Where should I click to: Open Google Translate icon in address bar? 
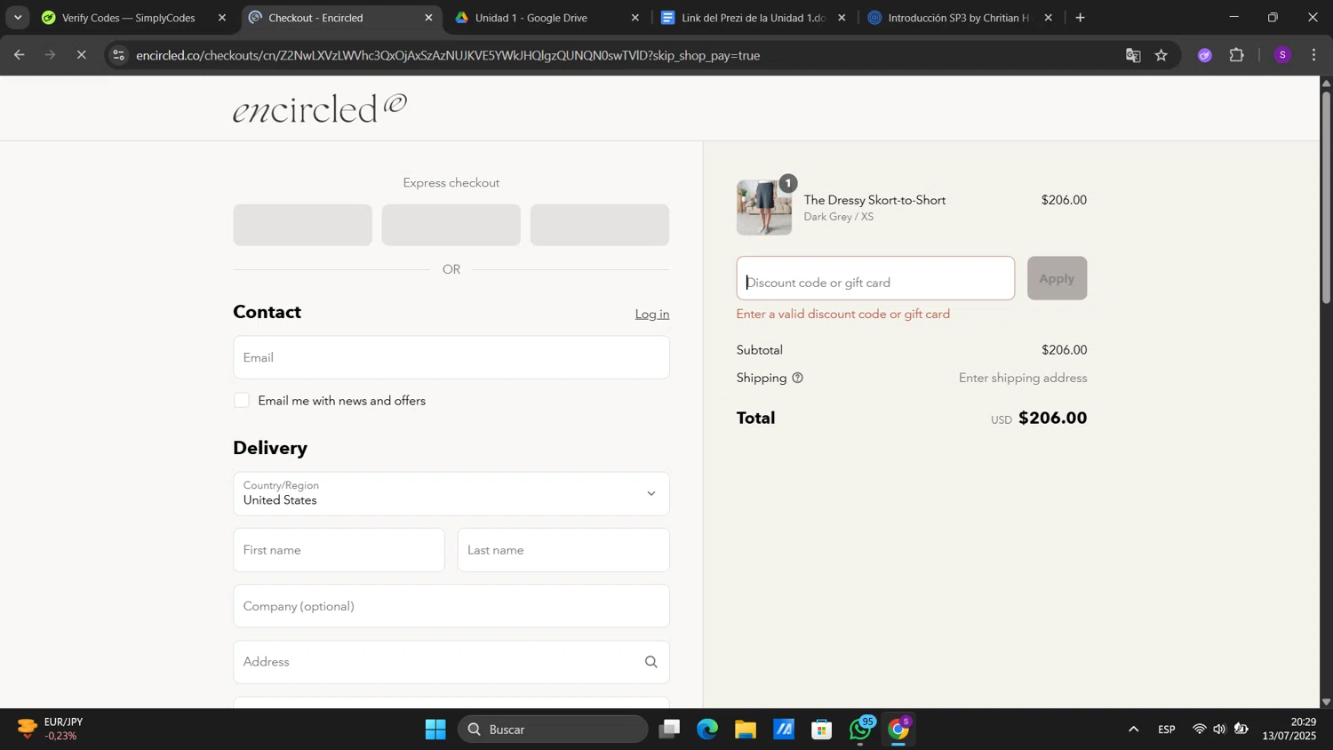[1133, 55]
